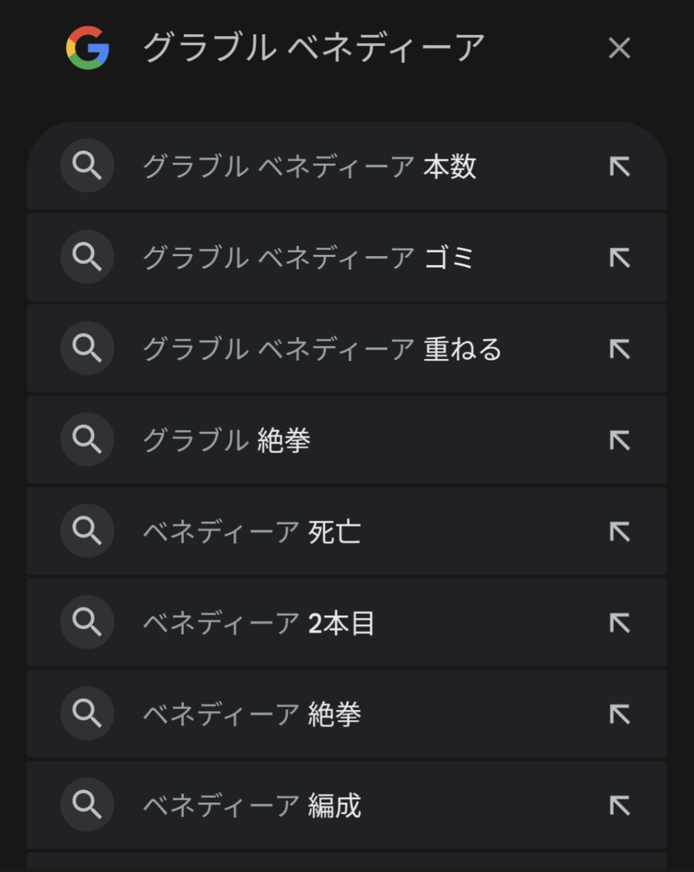Select the suggestion グラブル ベネディーア ゴミ
The width and height of the screenshot is (694, 872).
[308, 258]
